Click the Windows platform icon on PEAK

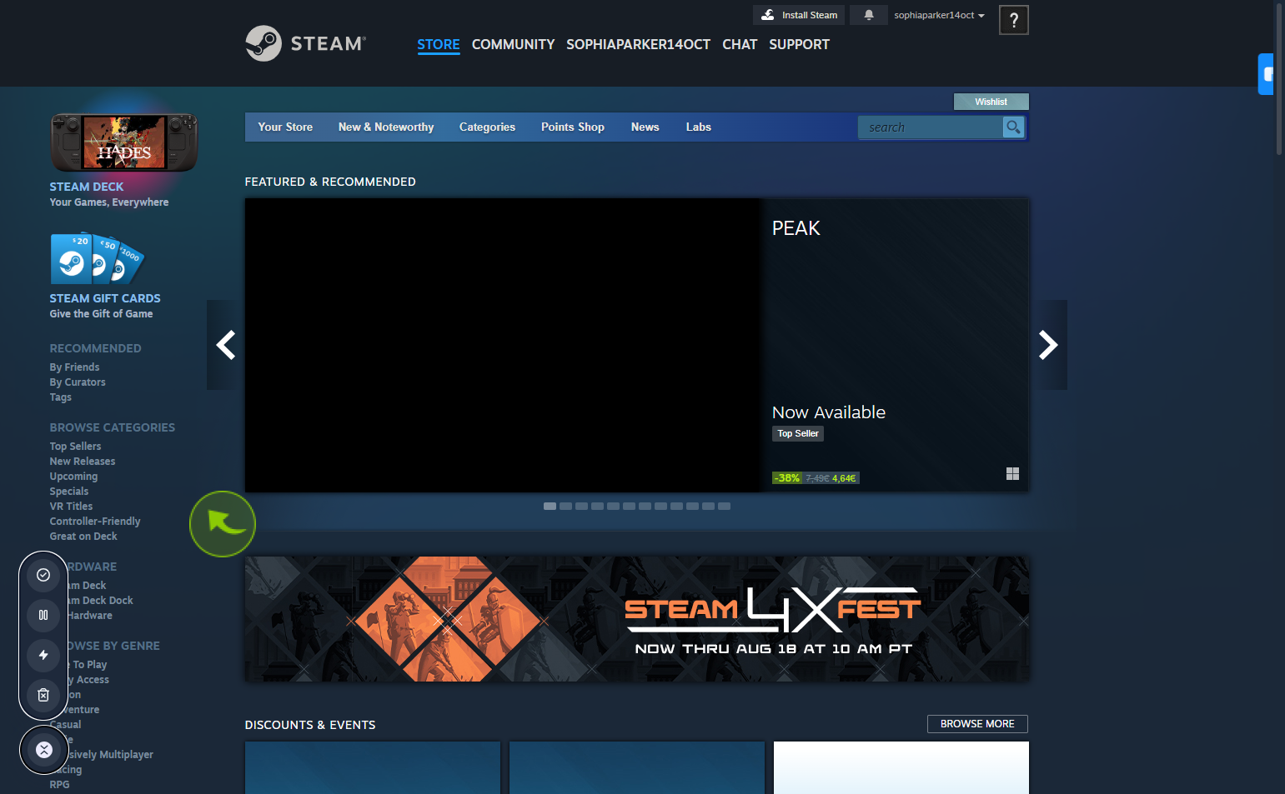pyautogui.click(x=1012, y=473)
